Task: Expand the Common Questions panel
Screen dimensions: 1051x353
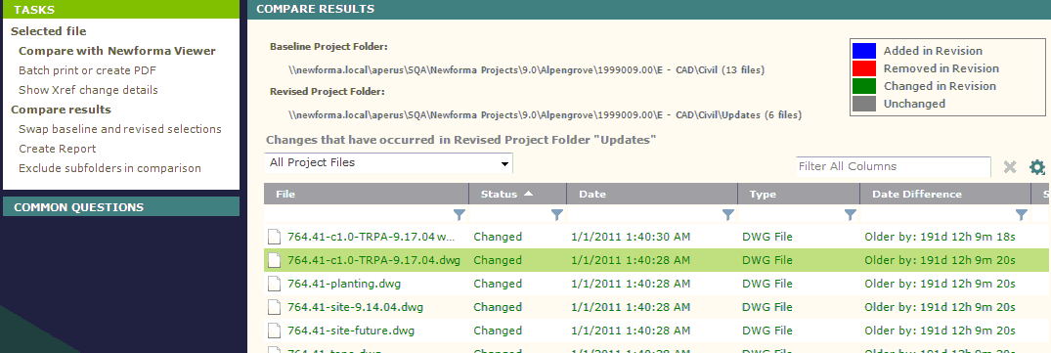Action: [x=120, y=207]
